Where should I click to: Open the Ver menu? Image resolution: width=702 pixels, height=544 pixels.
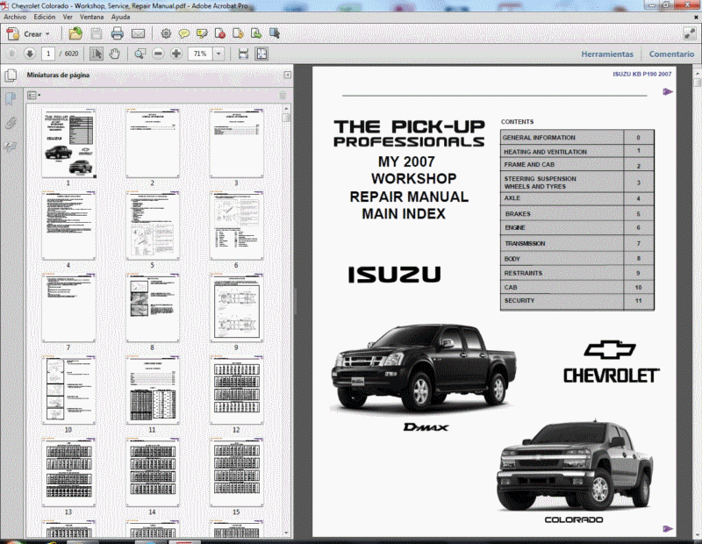point(68,17)
